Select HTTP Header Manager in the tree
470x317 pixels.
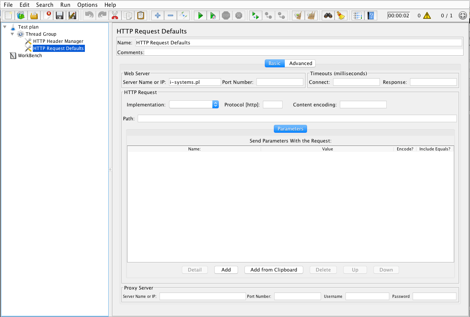[x=58, y=41]
